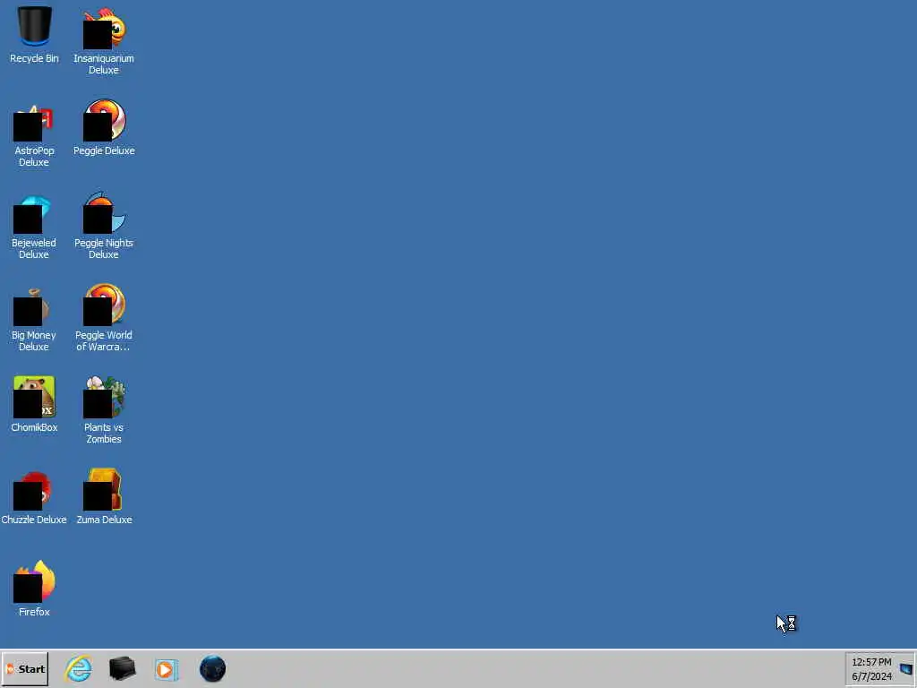
Task: Click the blue monitor tray icon
Action: point(906,669)
